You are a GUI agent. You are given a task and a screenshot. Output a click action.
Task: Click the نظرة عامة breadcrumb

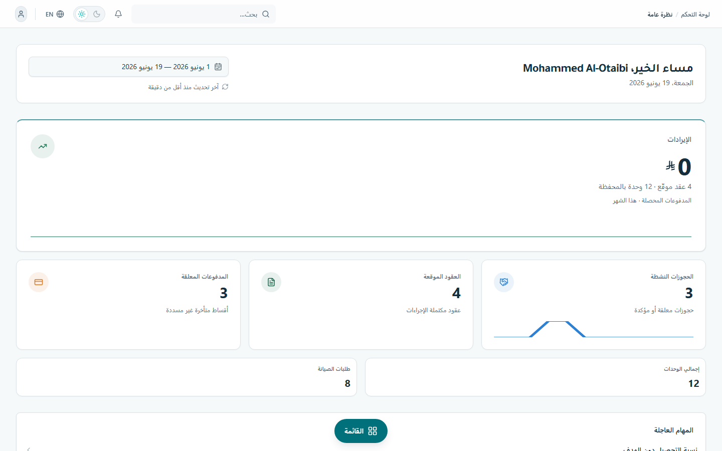click(x=660, y=15)
